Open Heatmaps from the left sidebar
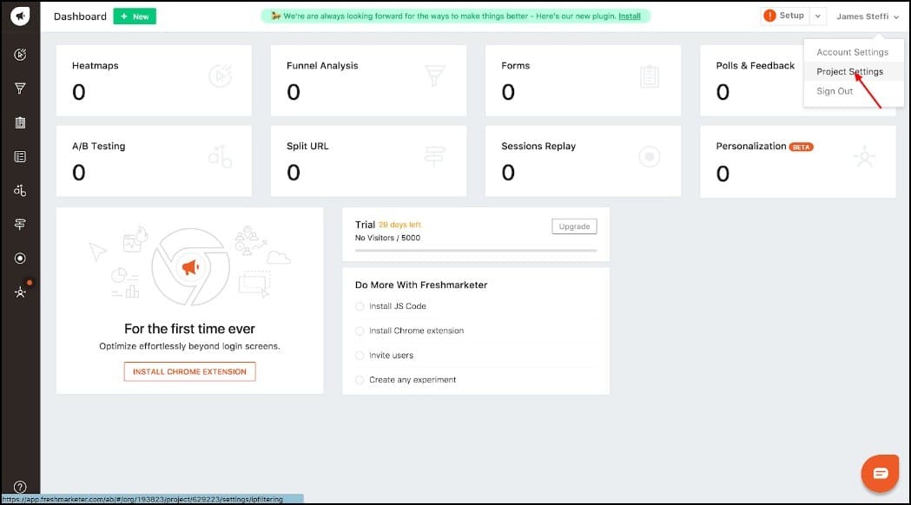The image size is (911, 505). click(20, 55)
